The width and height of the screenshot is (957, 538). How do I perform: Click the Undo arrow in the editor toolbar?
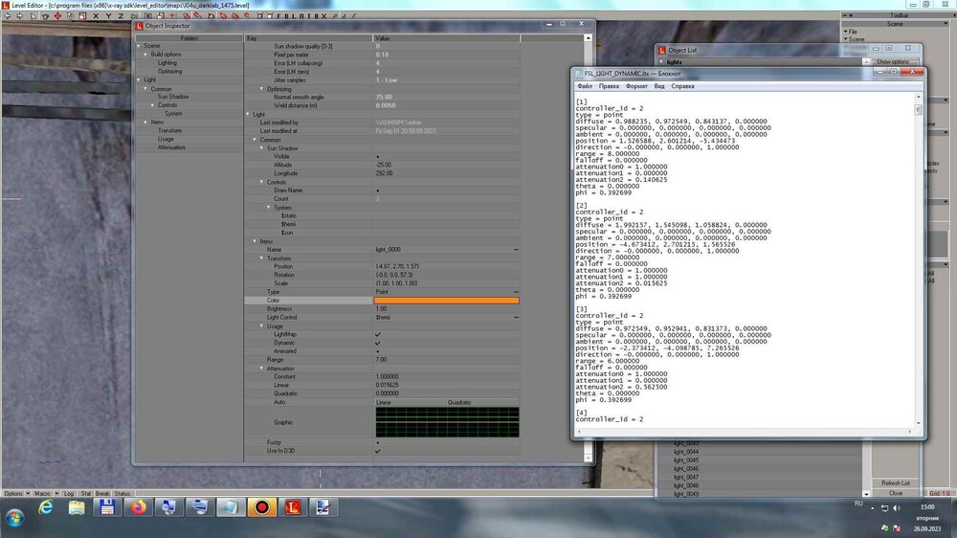pyautogui.click(x=9, y=16)
